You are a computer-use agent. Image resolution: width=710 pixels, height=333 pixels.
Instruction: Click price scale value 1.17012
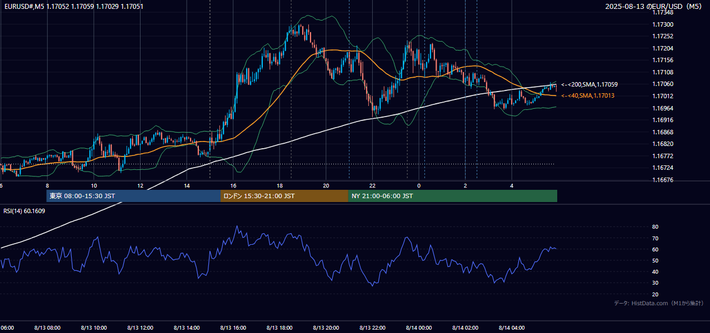point(662,96)
